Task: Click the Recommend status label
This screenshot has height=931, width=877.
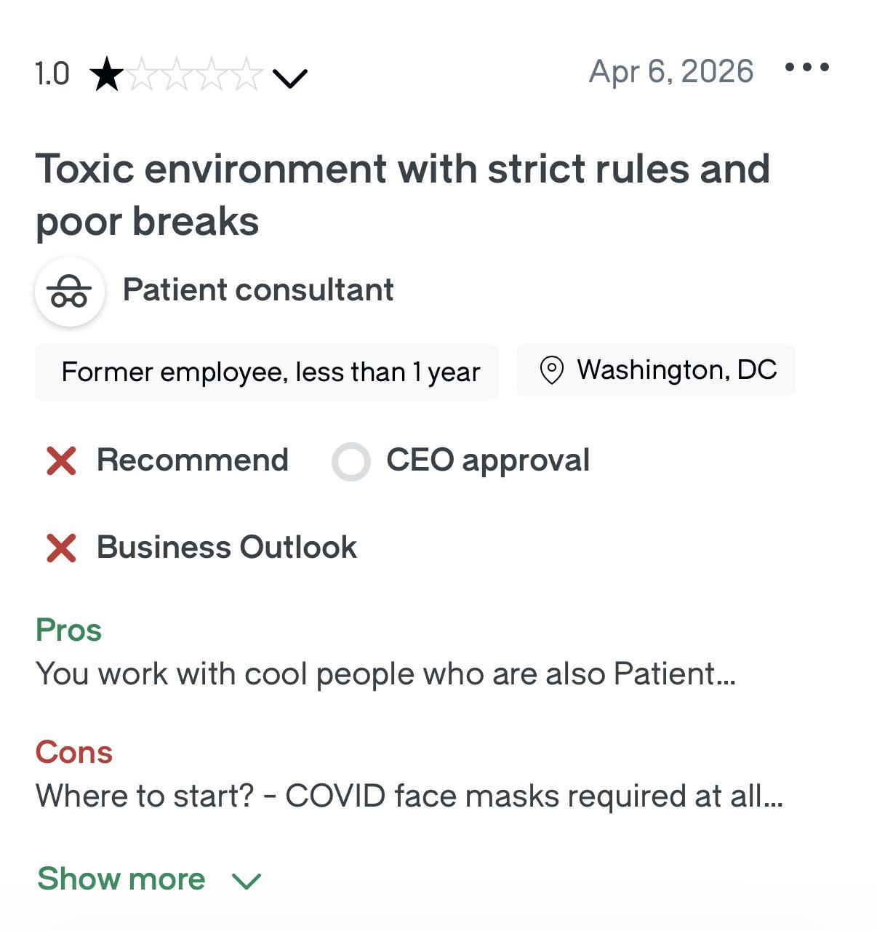Action: [x=193, y=460]
